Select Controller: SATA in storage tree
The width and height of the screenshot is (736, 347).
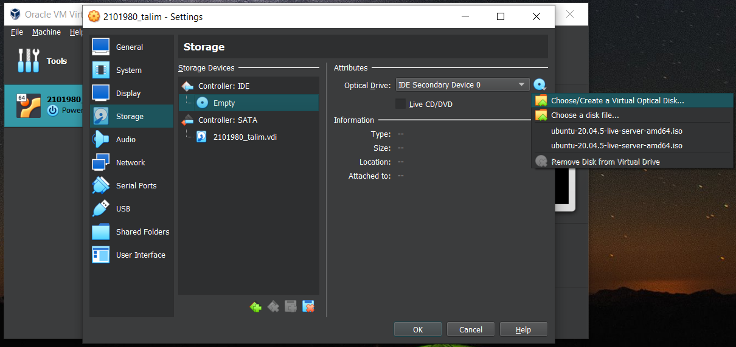pyautogui.click(x=248, y=120)
